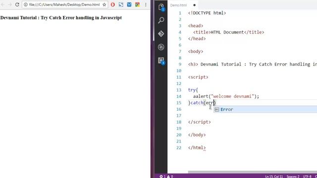The width and height of the screenshot is (317, 178).
Task: Open the browser's three-dot menu
Action: pos(146,4)
